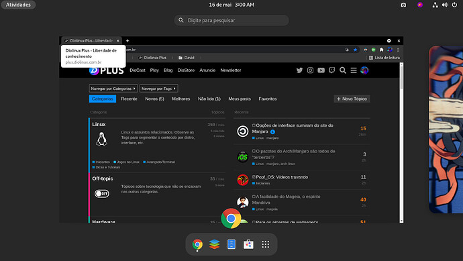Open topic A facilidade do Mageia

286,199
